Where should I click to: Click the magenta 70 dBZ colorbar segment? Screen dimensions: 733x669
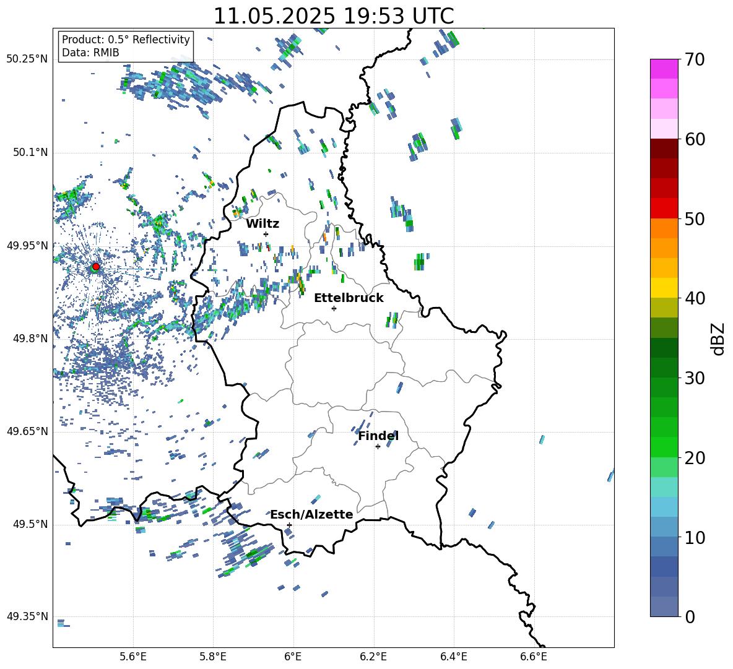coord(664,69)
